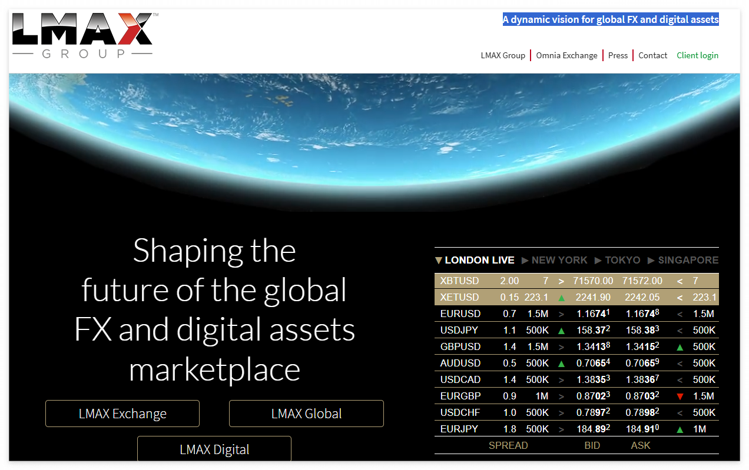This screenshot has width=749, height=470.
Task: Select the USDJPY instrument label
Action: (459, 330)
